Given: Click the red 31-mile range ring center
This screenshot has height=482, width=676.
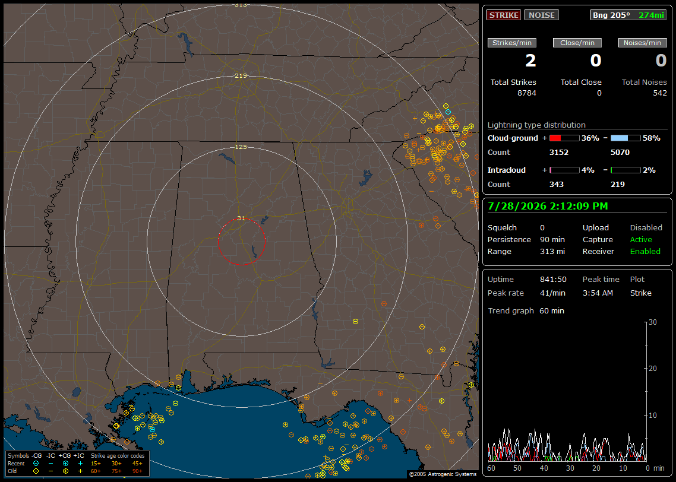Looking at the screenshot, I should tap(241, 242).
